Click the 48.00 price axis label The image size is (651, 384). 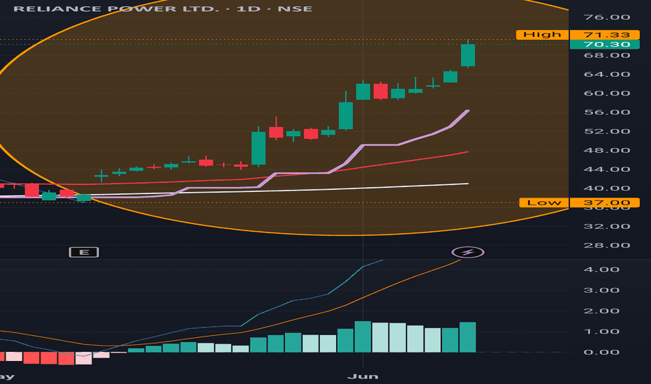click(606, 150)
